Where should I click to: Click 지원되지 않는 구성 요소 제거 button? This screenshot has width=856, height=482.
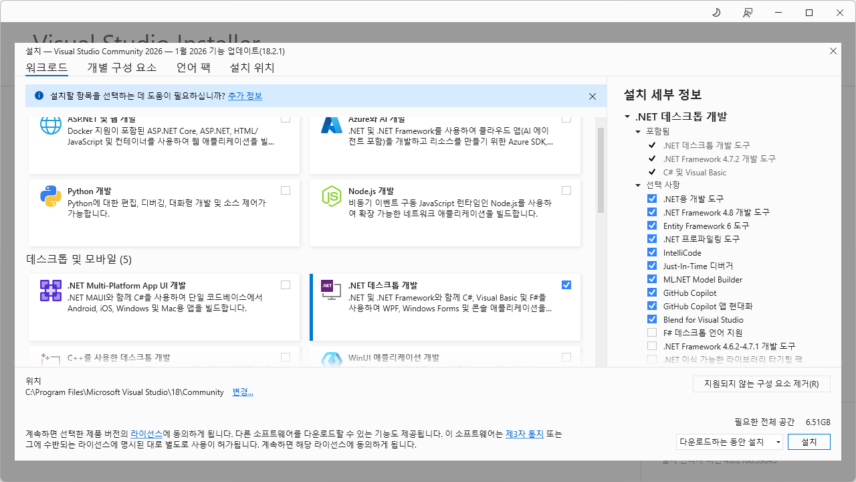(762, 384)
